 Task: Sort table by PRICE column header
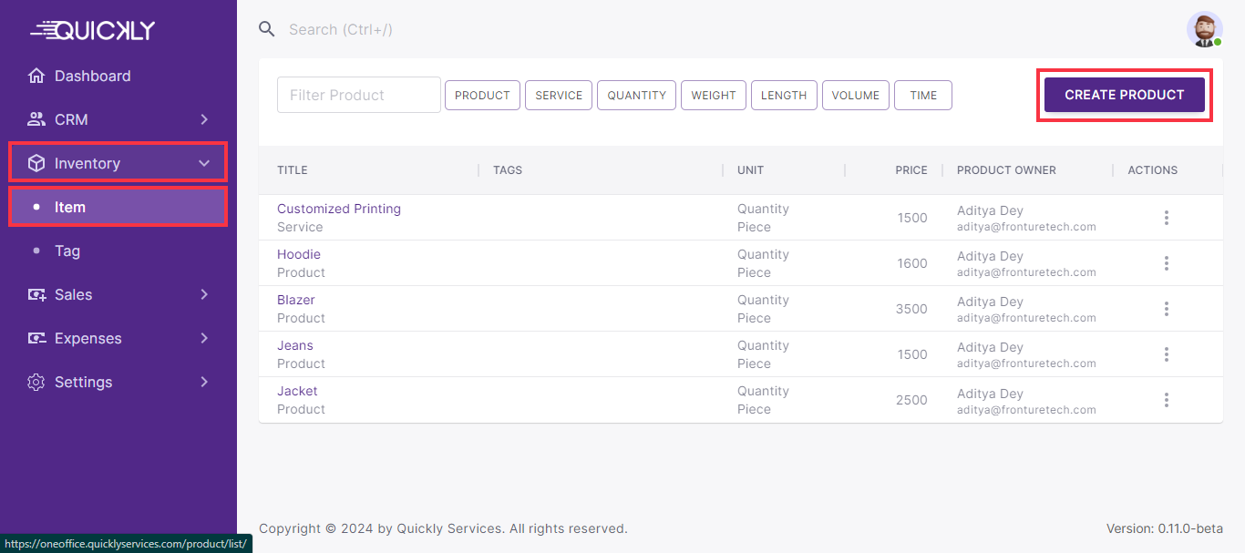click(x=911, y=170)
